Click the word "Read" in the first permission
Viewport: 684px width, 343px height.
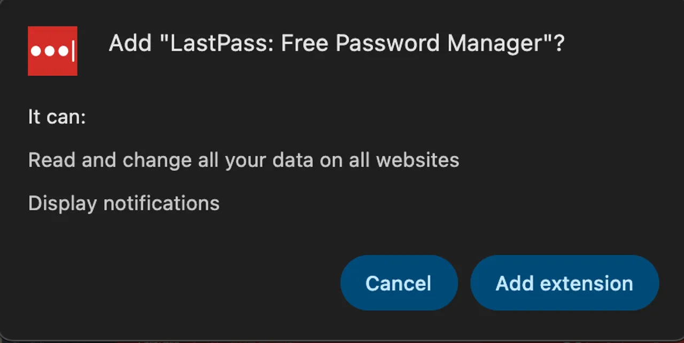click(x=45, y=160)
